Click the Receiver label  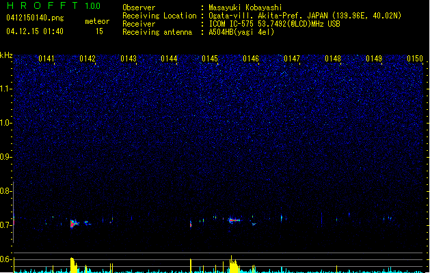(139, 24)
